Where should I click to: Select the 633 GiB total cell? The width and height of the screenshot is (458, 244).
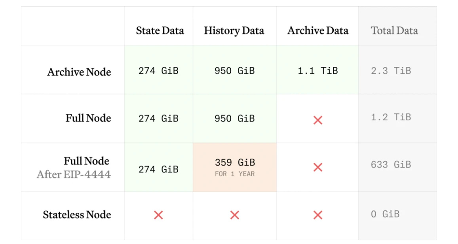point(391,165)
